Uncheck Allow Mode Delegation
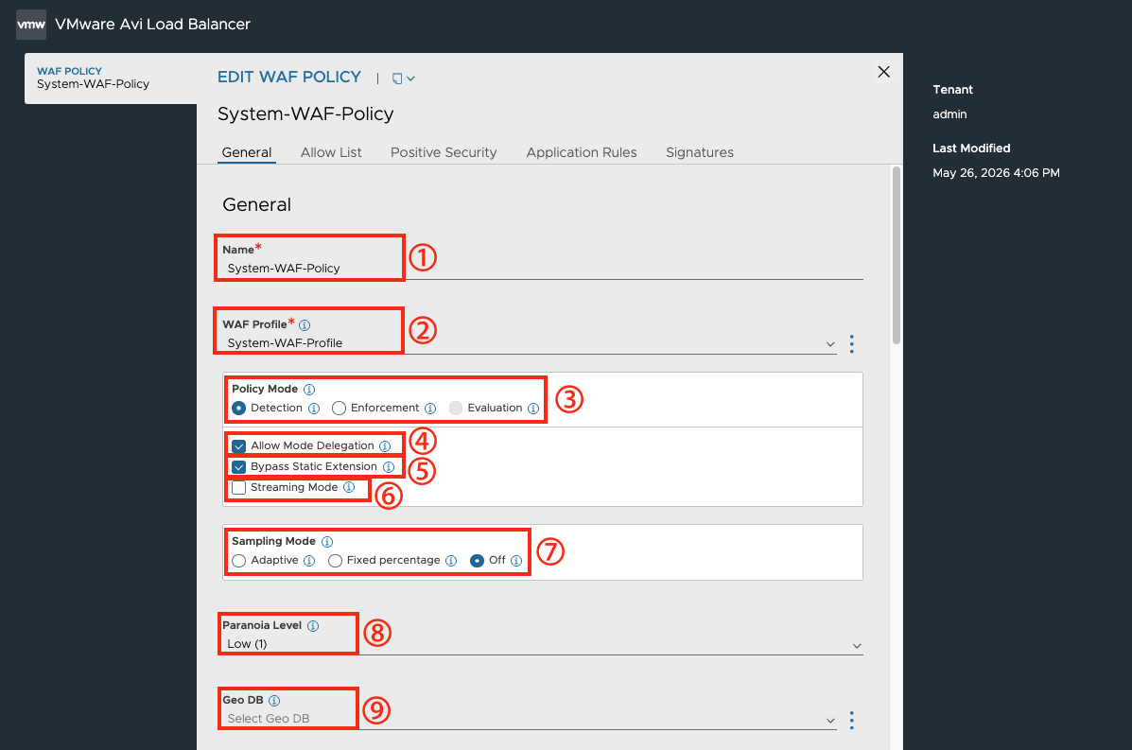 239,446
